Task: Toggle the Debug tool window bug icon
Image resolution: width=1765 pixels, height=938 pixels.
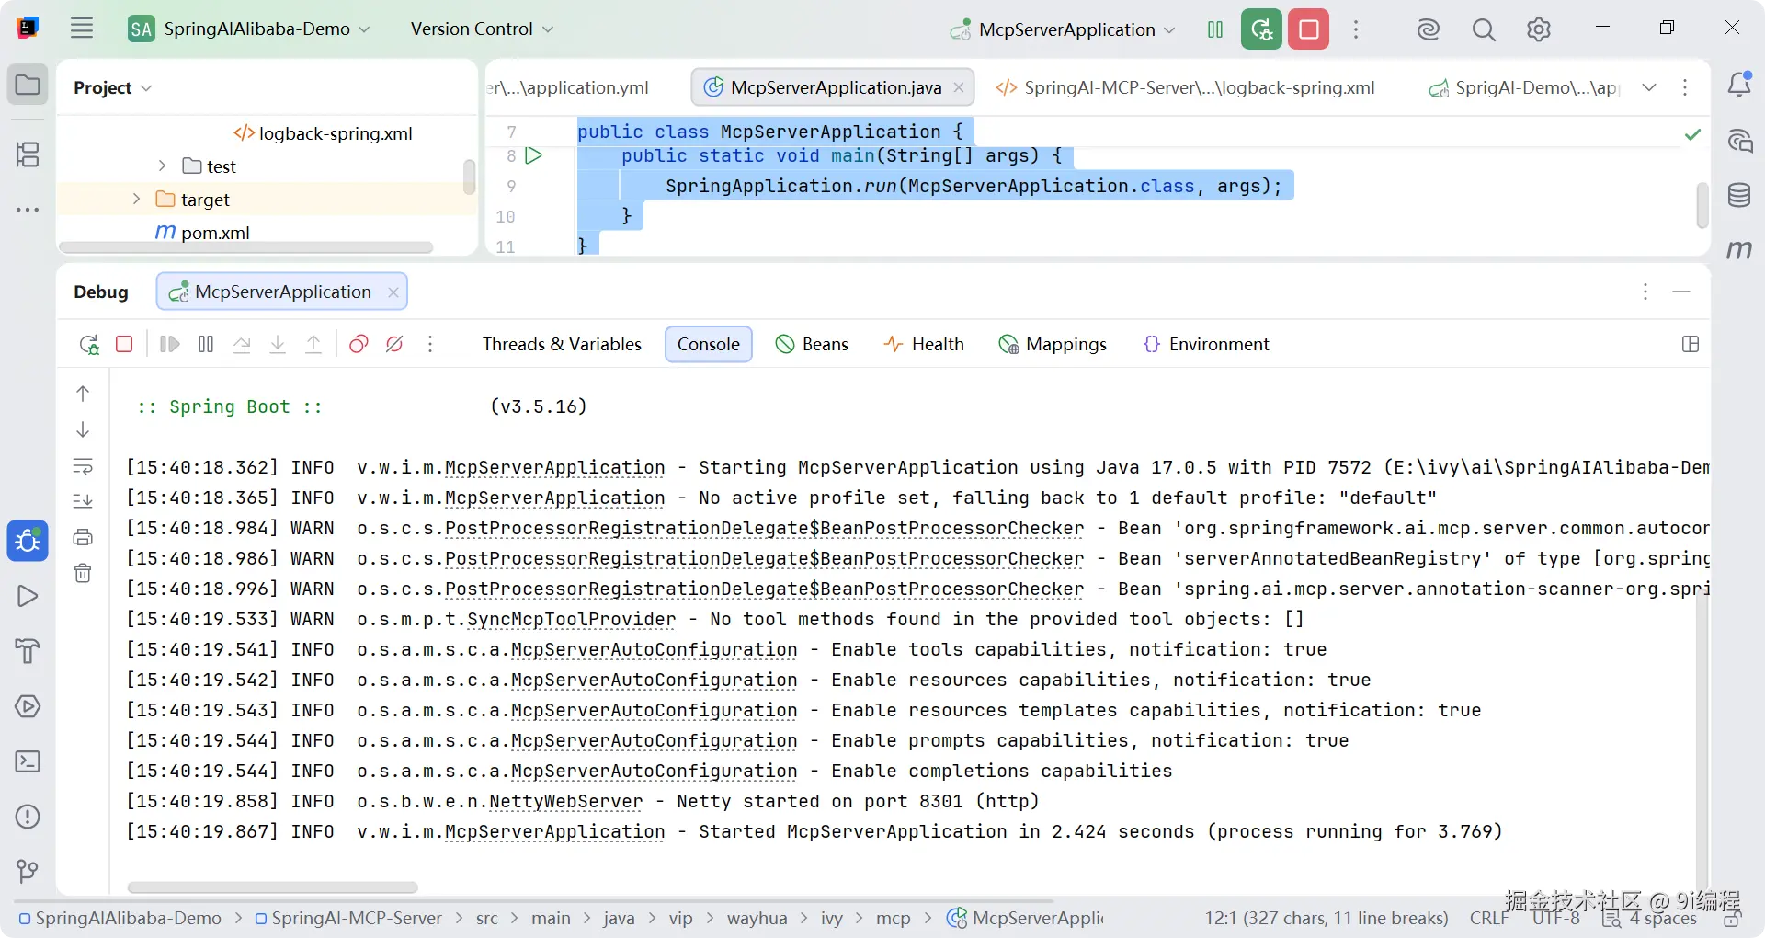Action: [28, 541]
